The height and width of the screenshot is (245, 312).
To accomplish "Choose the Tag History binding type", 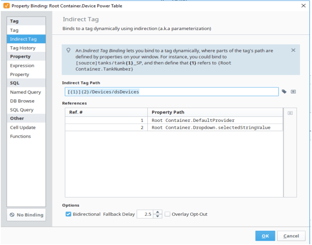I will point(26,48).
